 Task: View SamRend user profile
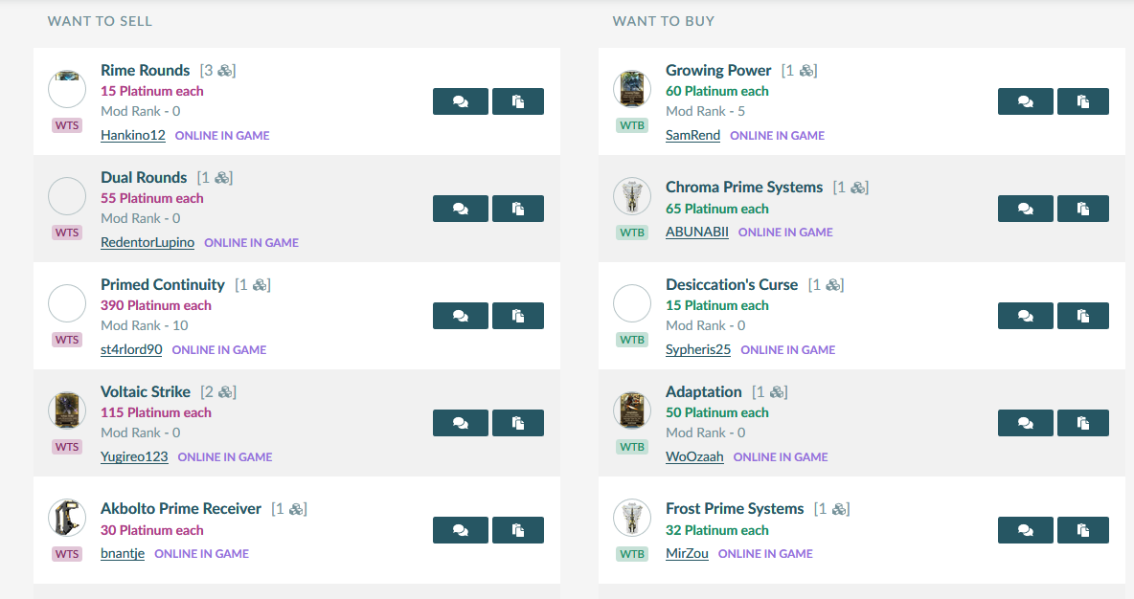point(692,135)
